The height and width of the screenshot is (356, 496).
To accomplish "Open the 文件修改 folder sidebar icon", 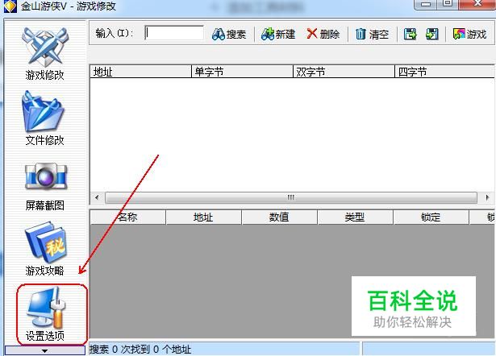I will coord(44,118).
